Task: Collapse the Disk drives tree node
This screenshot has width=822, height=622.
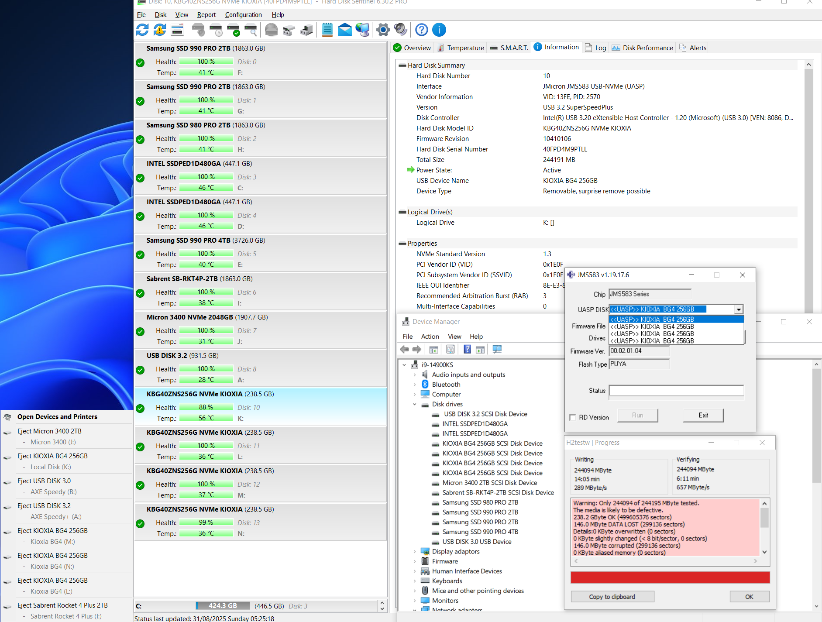Action: tap(415, 404)
